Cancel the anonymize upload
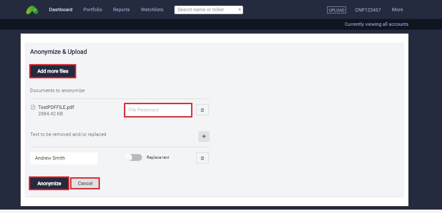Screen dimensions: 442x213 85,183
